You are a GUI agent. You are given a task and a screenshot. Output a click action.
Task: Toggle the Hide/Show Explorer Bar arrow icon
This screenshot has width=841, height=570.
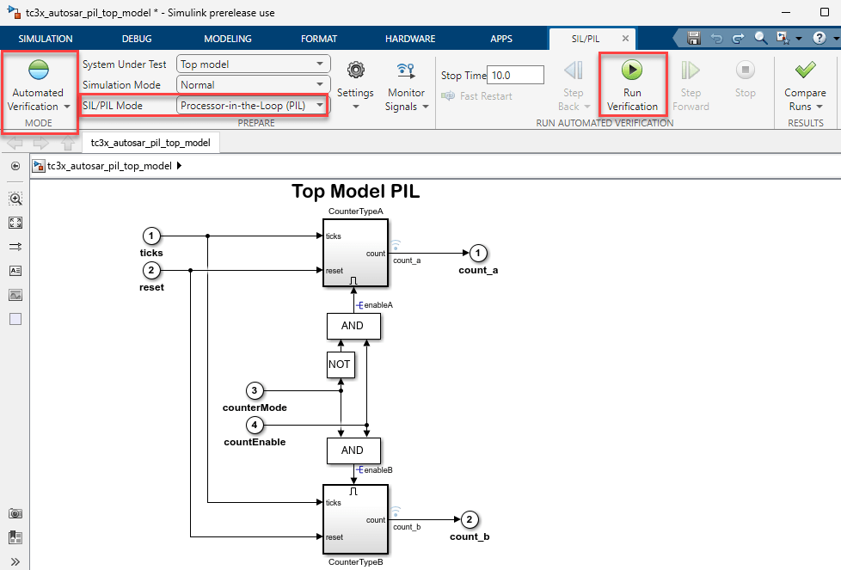click(x=15, y=166)
